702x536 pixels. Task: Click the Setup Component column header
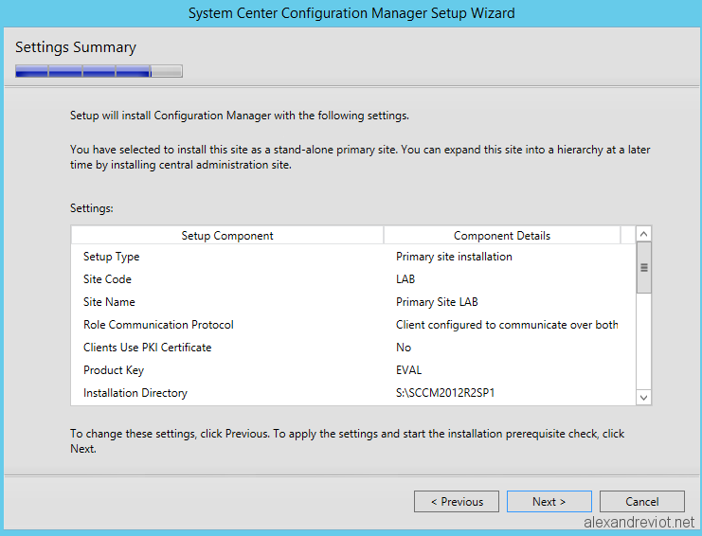pos(227,236)
